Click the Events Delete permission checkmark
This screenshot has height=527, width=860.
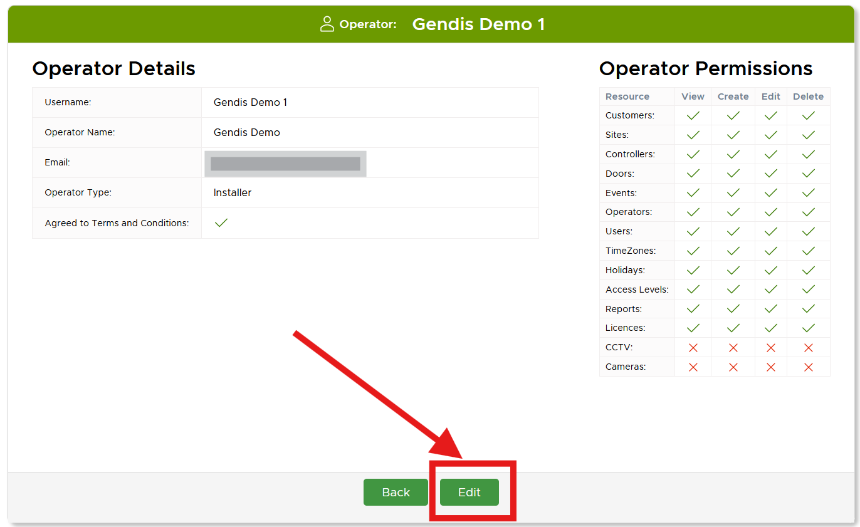point(808,193)
